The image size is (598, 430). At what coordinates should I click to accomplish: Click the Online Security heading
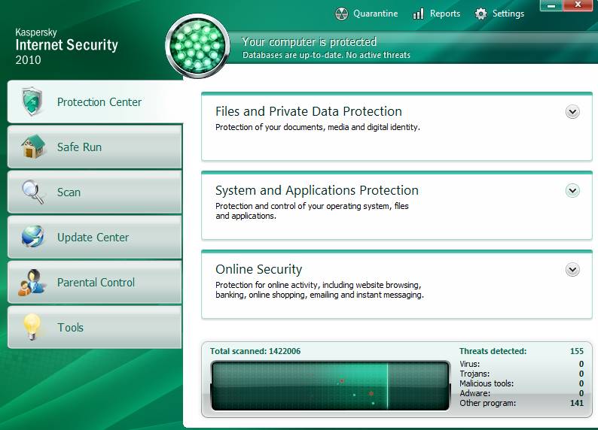pyautogui.click(x=258, y=269)
